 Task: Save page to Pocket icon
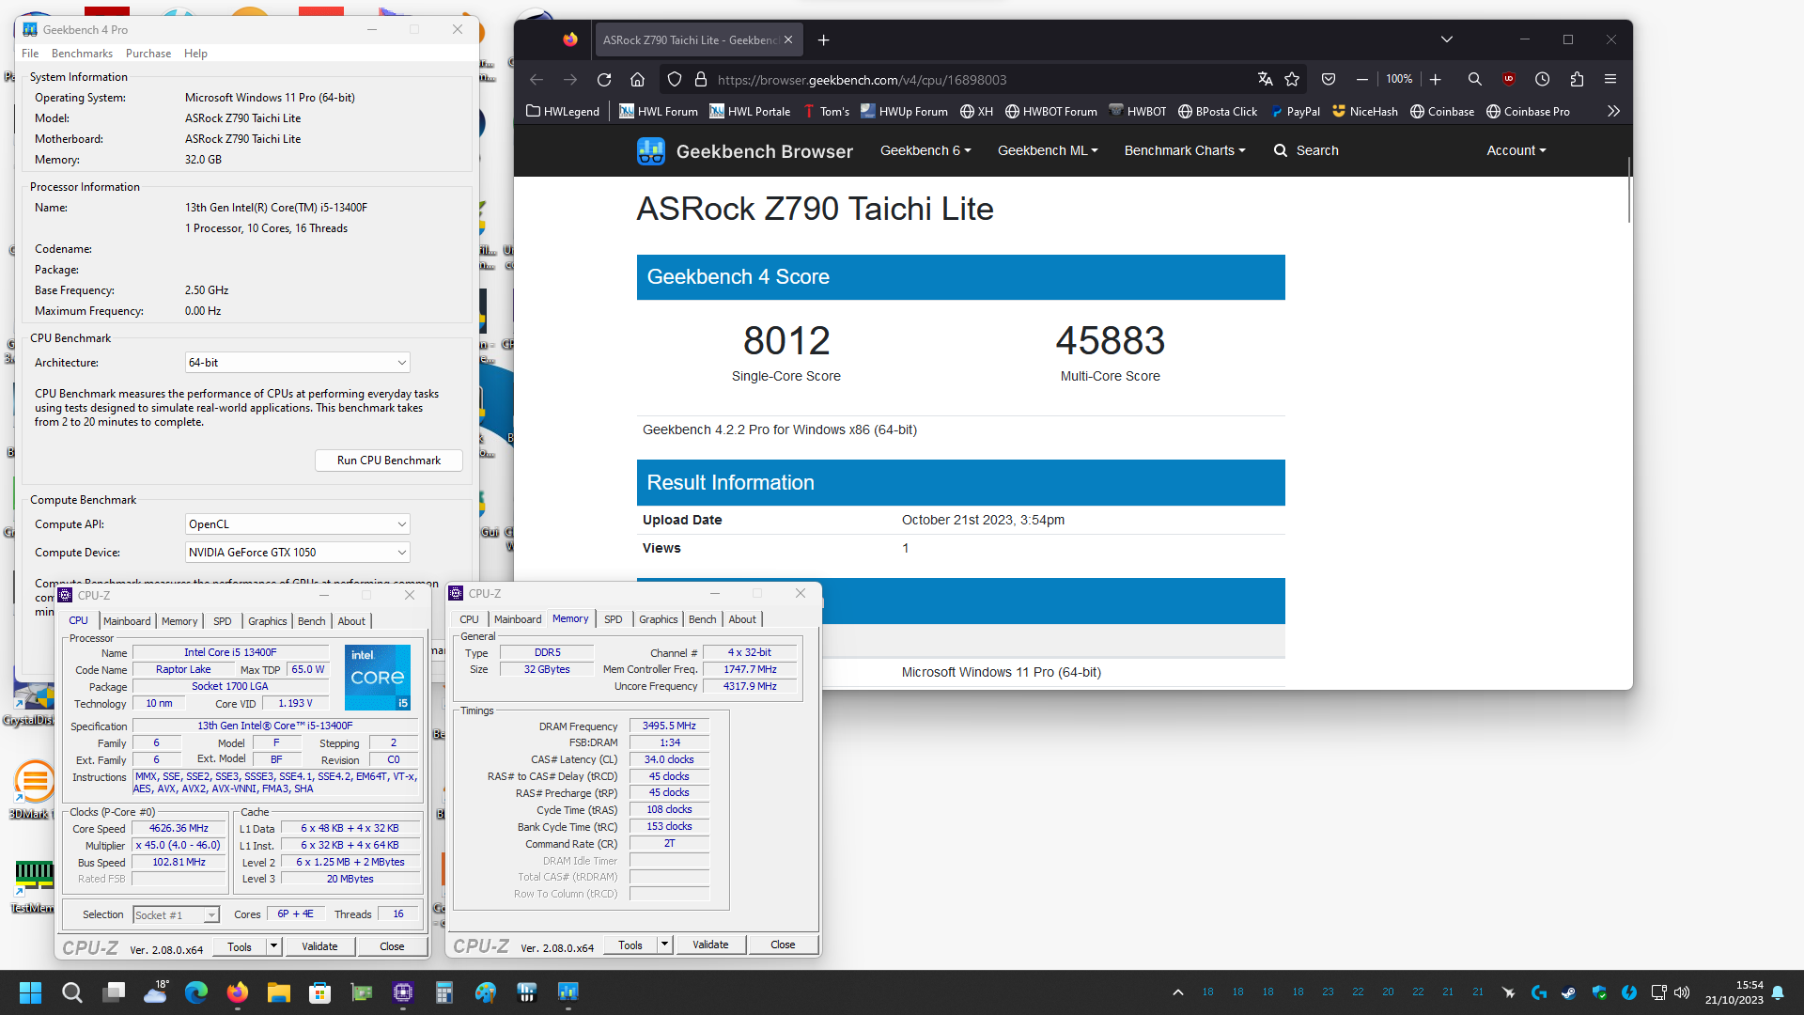tap(1328, 80)
